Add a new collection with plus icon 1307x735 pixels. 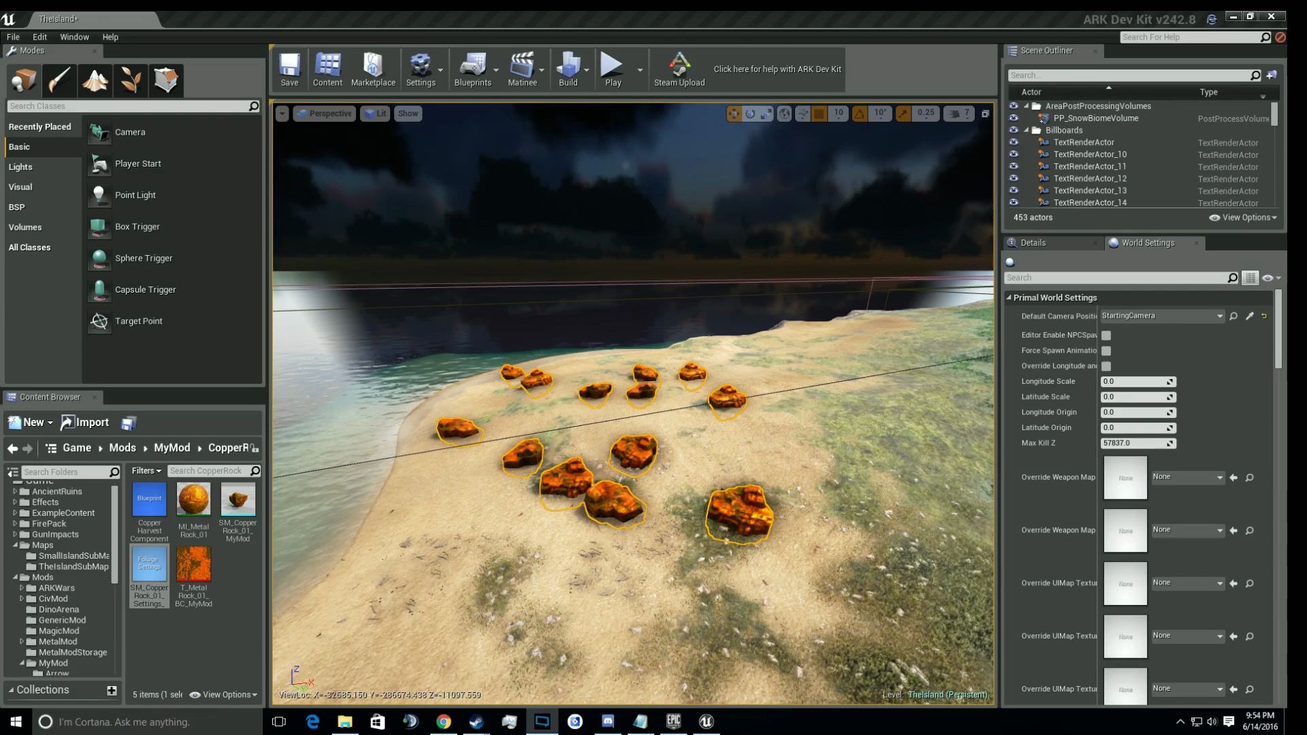coord(112,690)
